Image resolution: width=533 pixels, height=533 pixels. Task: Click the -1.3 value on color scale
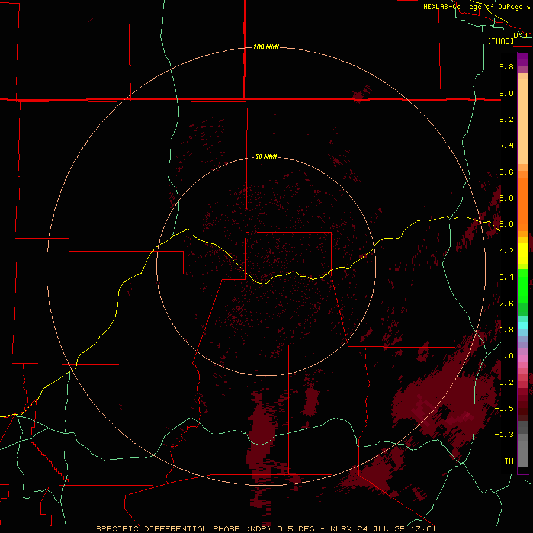pos(504,435)
